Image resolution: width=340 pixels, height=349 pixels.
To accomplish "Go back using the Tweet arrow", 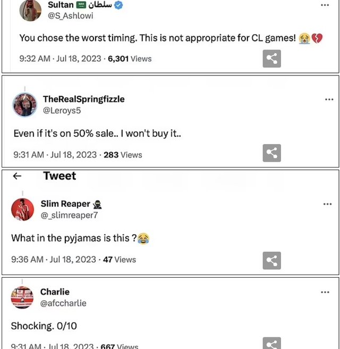I will (17, 176).
